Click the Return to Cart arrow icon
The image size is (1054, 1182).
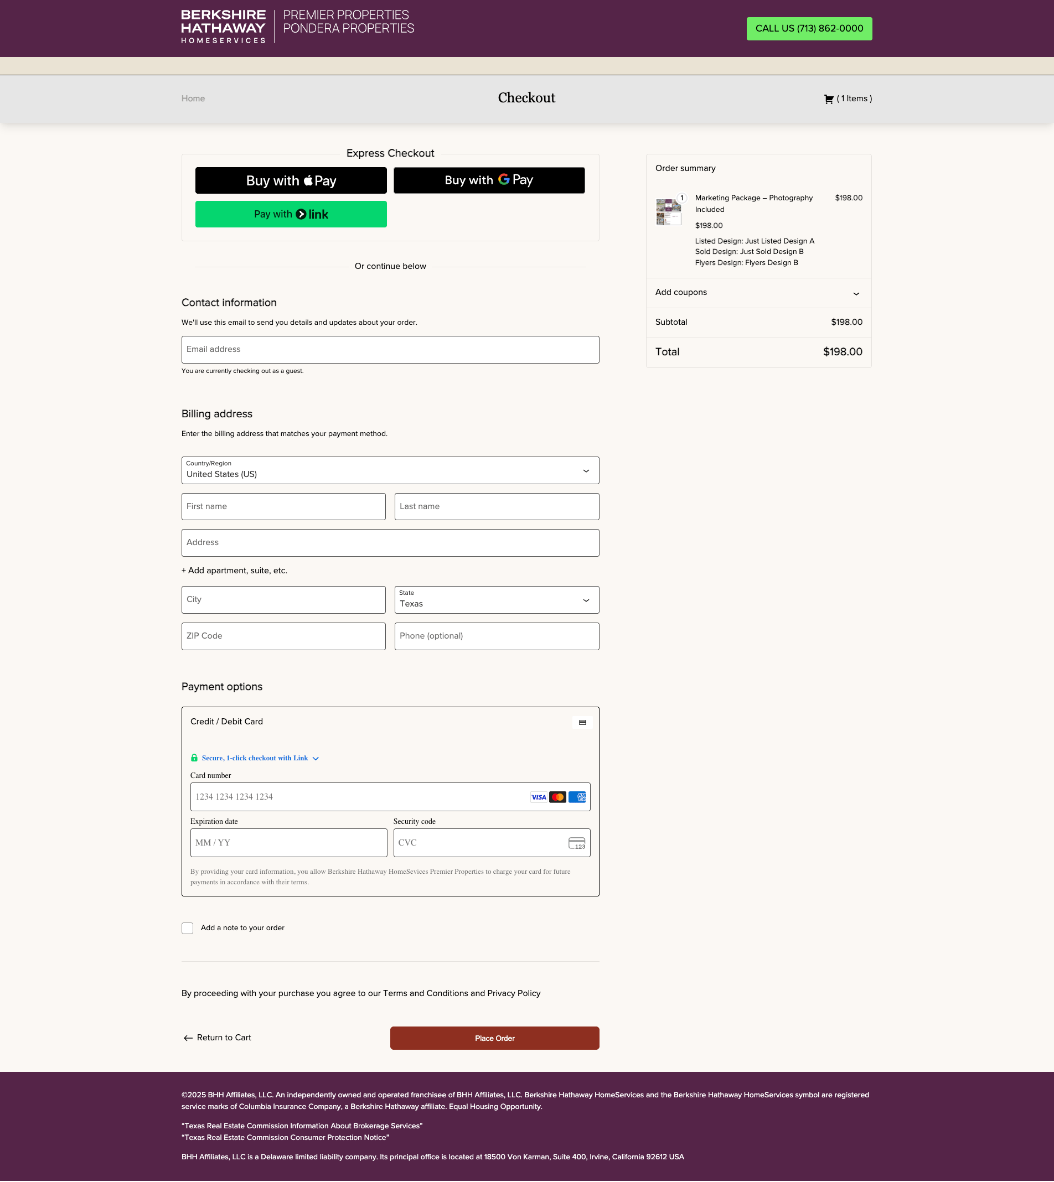(x=188, y=1038)
